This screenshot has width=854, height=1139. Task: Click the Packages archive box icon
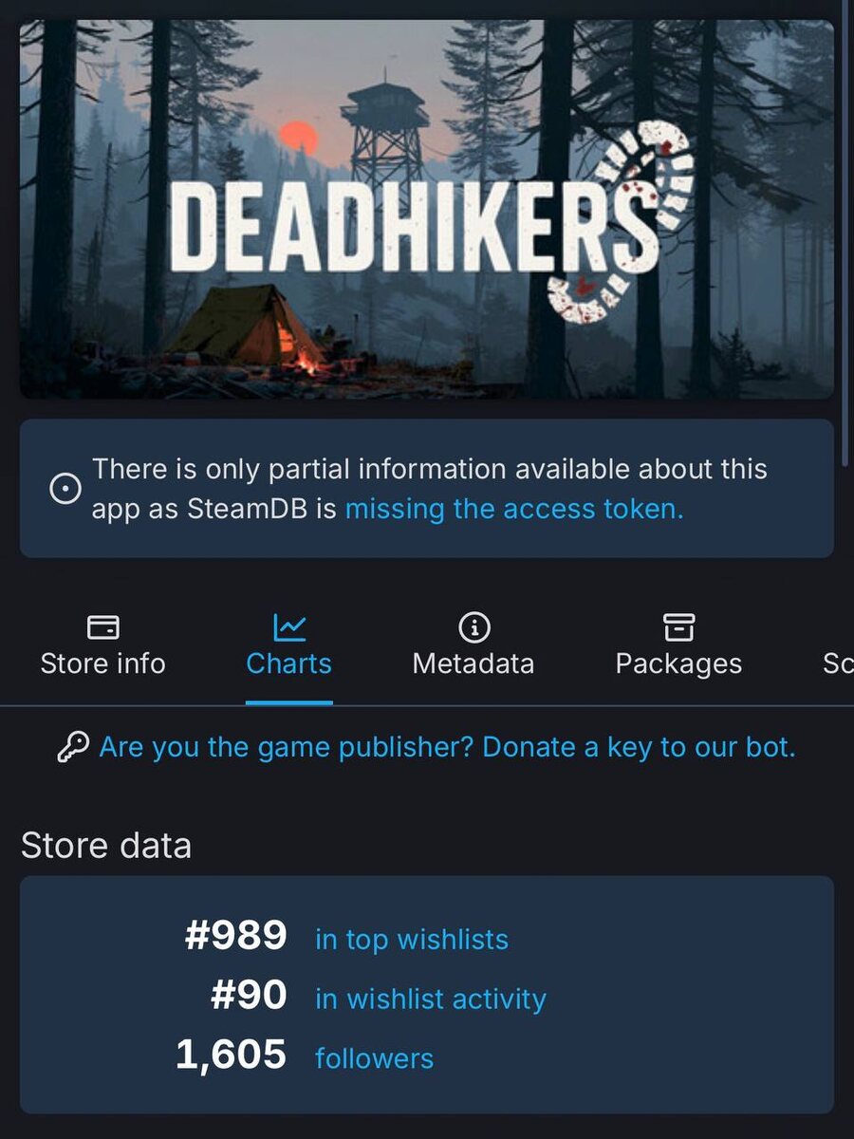(x=678, y=626)
